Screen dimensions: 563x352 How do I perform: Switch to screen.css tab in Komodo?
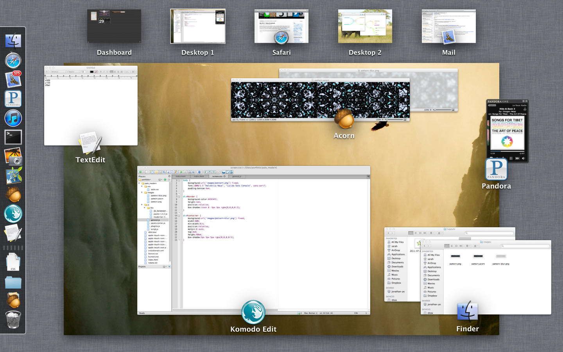click(217, 176)
